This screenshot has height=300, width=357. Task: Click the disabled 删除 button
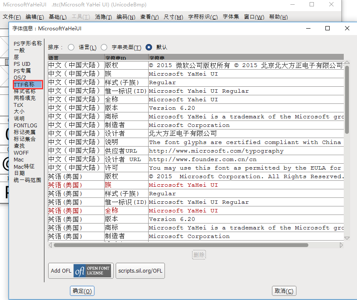coord(199,255)
